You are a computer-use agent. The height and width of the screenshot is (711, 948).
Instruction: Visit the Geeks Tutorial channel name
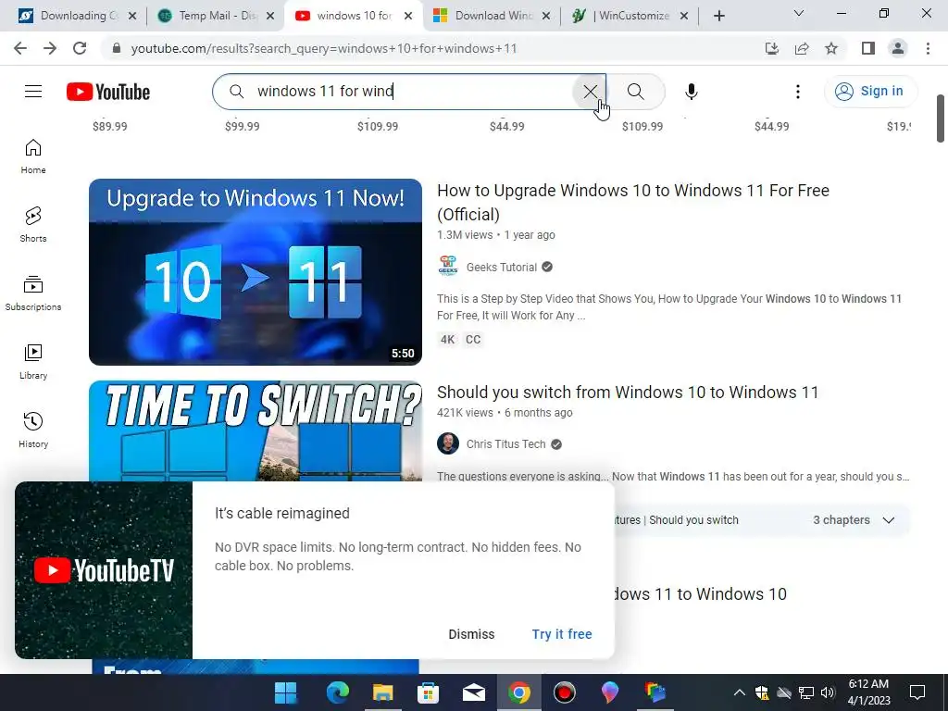(501, 268)
